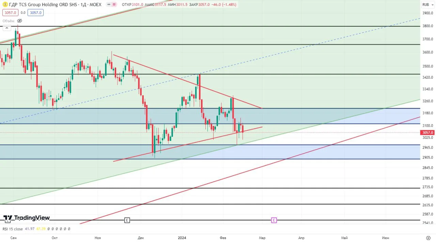Viewport: 436px width, 242px height.
Task: Click the 0.0 spread value between price buttons
Action: 23,13
